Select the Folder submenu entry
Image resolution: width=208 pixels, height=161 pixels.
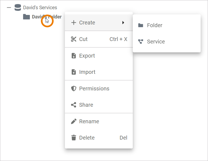point(155,25)
